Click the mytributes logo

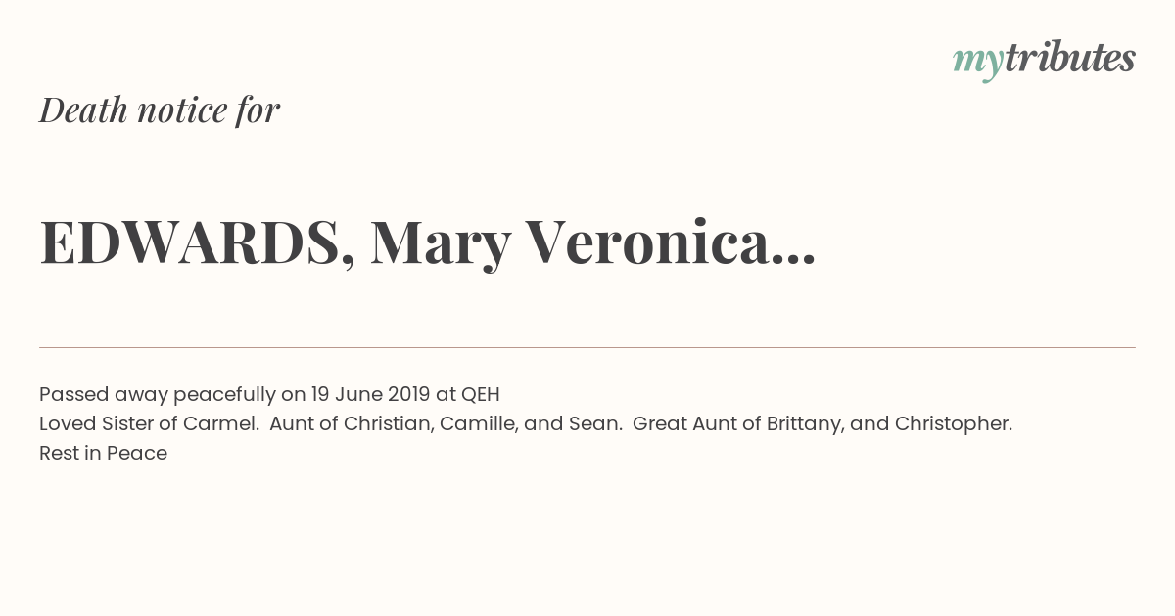[x=1044, y=61]
